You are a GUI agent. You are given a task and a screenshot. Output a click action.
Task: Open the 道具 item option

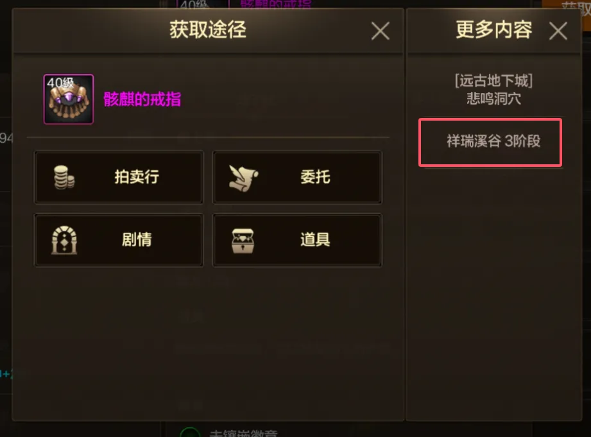297,240
